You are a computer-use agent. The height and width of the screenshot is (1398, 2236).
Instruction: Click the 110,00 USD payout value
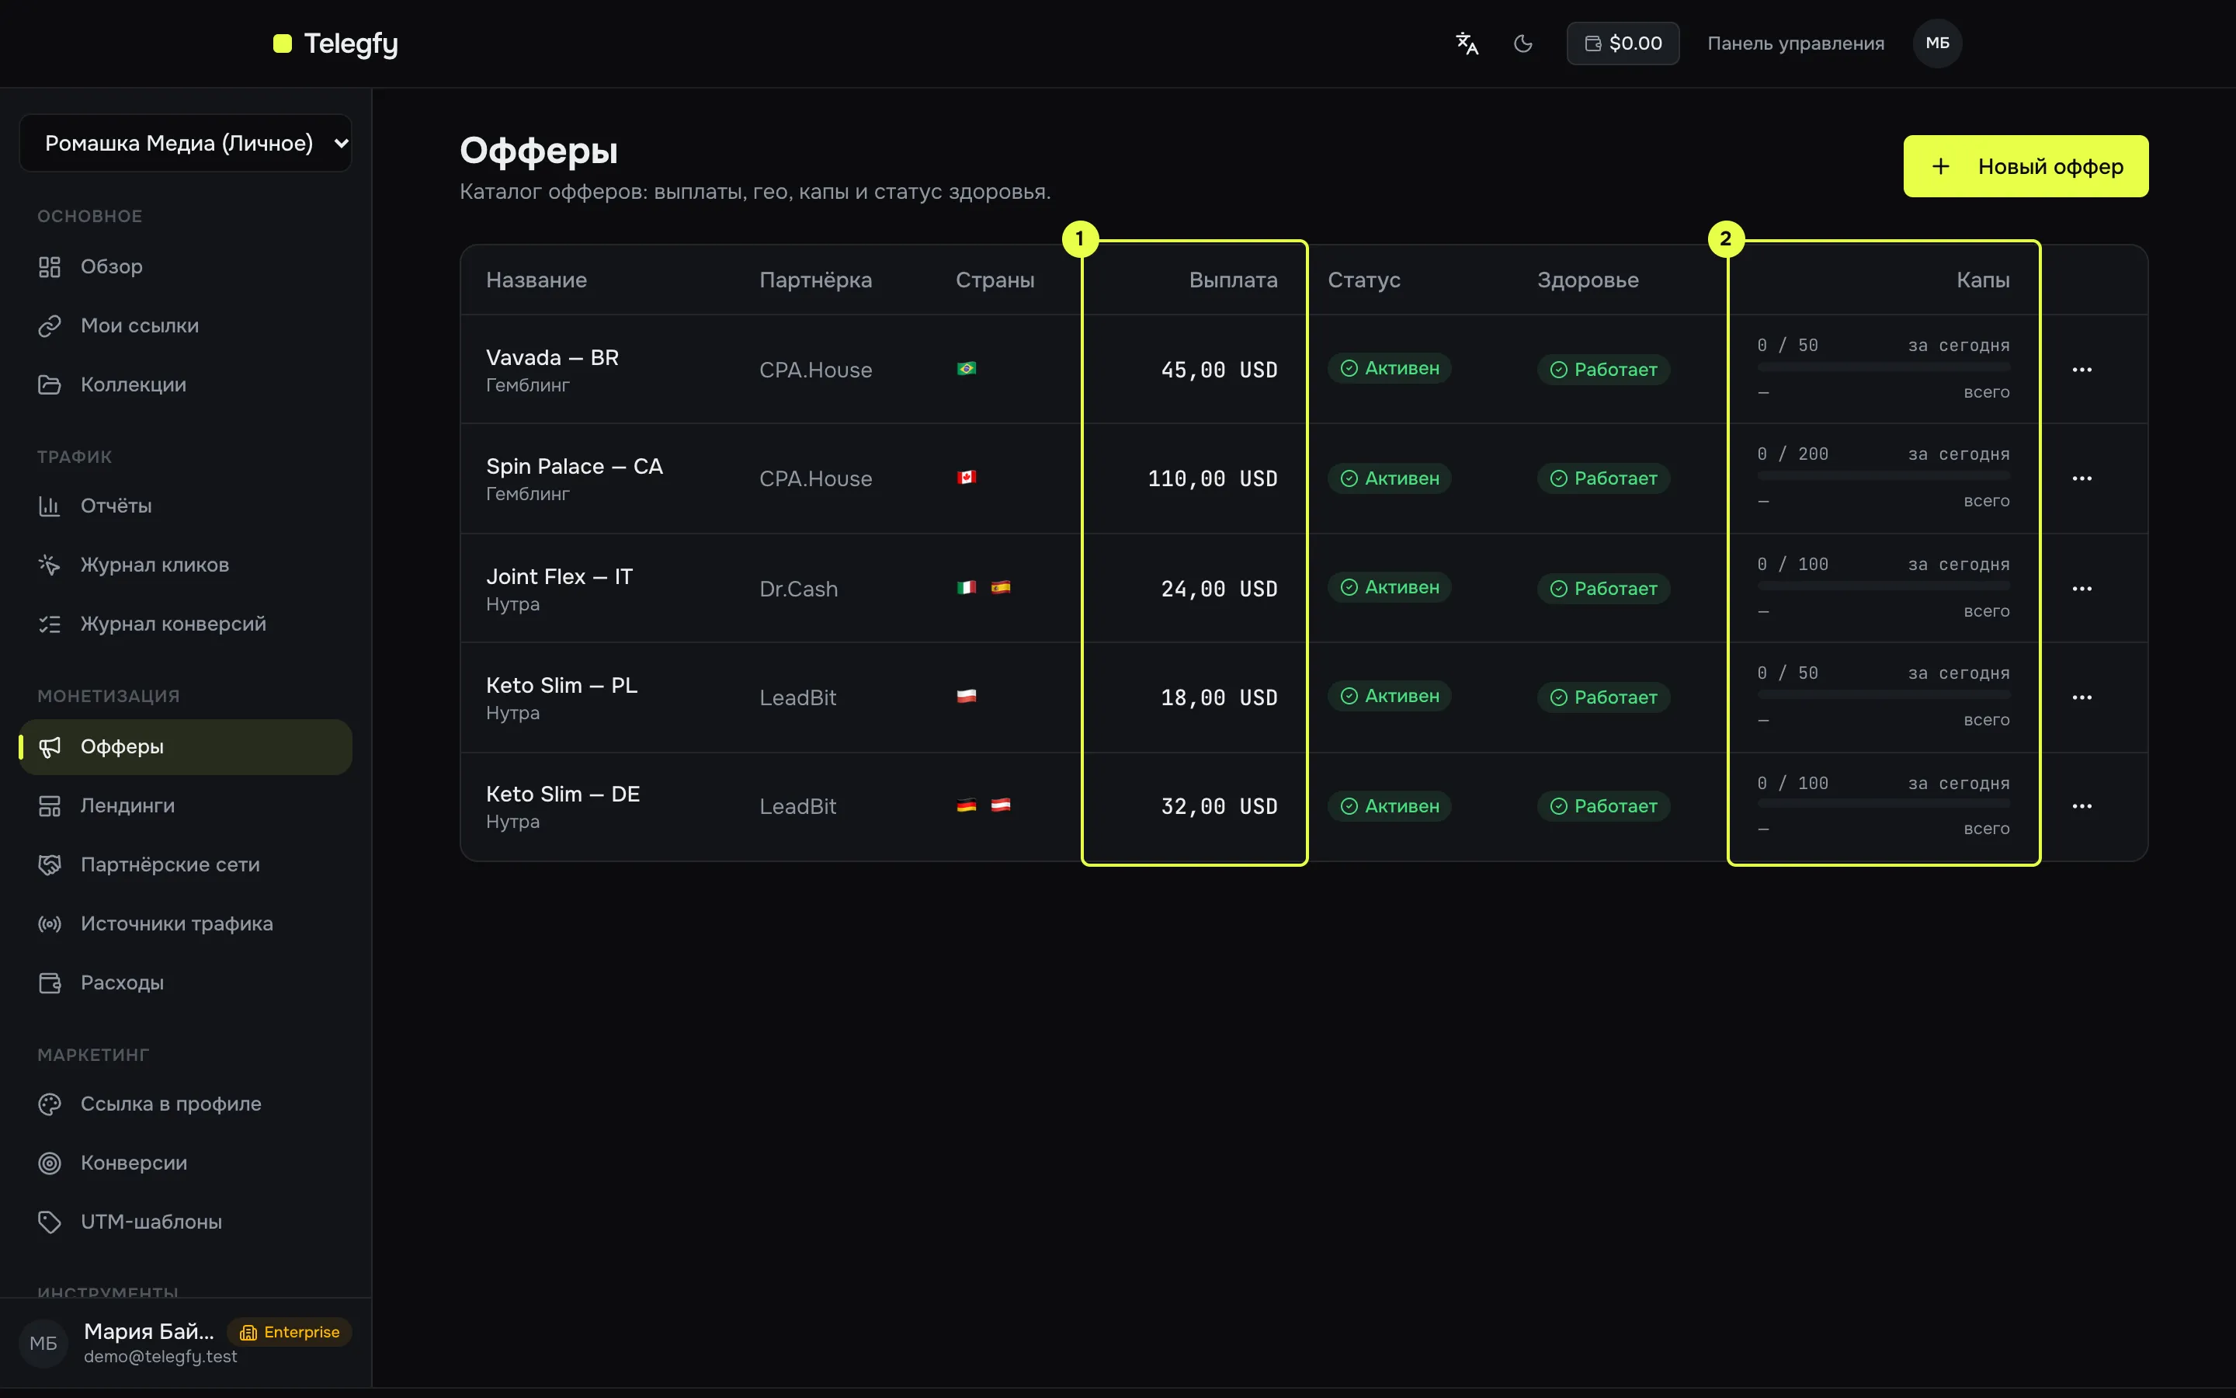[1212, 479]
